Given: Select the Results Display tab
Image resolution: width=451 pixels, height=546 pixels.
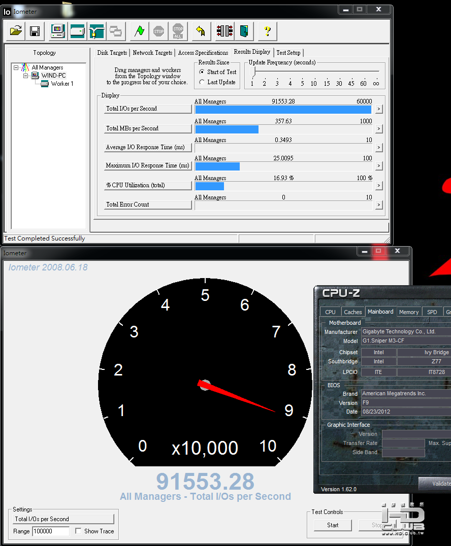Looking at the screenshot, I should tap(252, 52).
